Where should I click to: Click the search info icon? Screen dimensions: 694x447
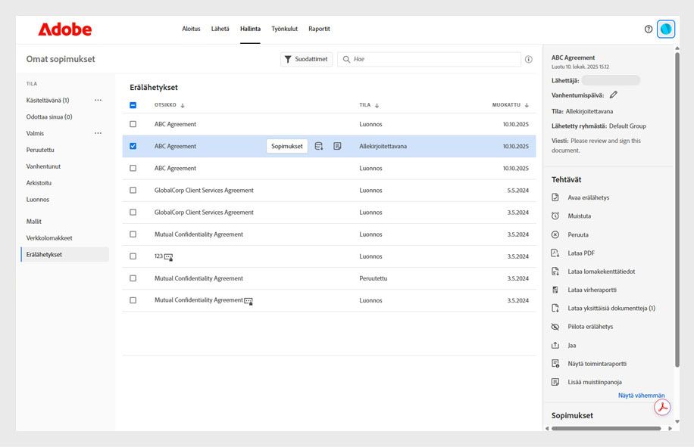[x=528, y=59]
